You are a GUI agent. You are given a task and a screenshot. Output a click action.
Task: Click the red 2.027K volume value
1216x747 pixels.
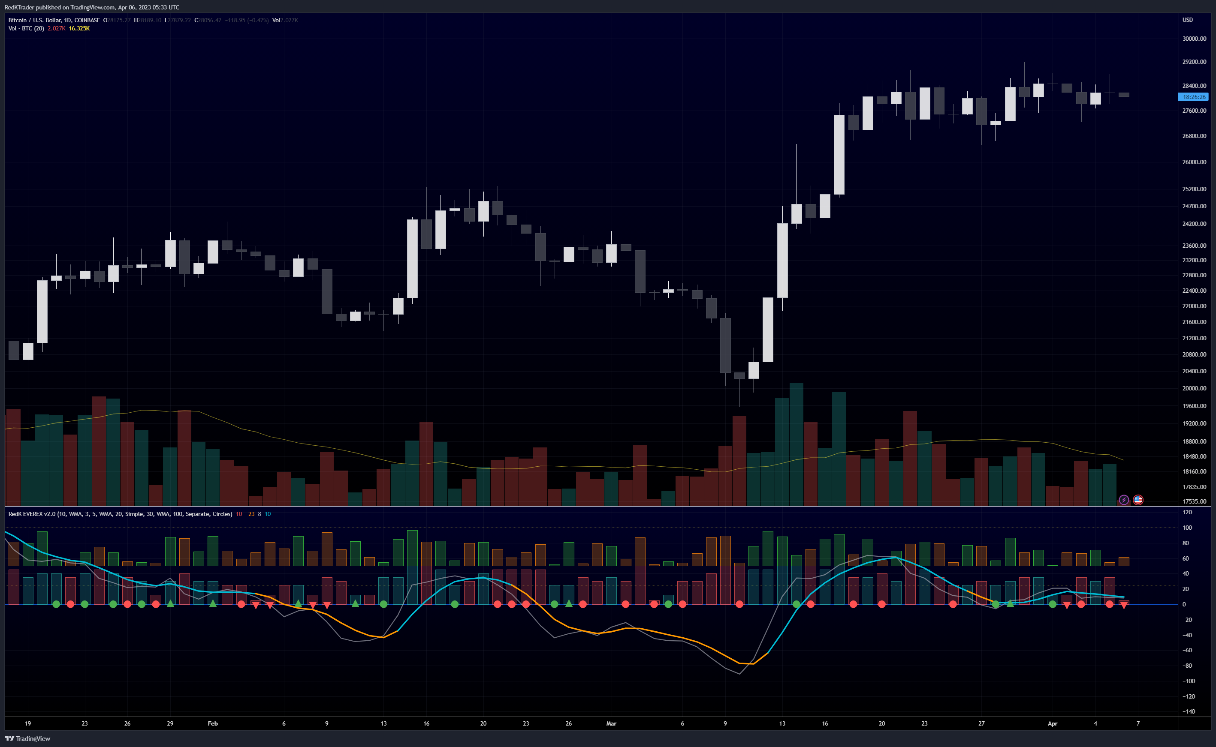click(x=56, y=29)
